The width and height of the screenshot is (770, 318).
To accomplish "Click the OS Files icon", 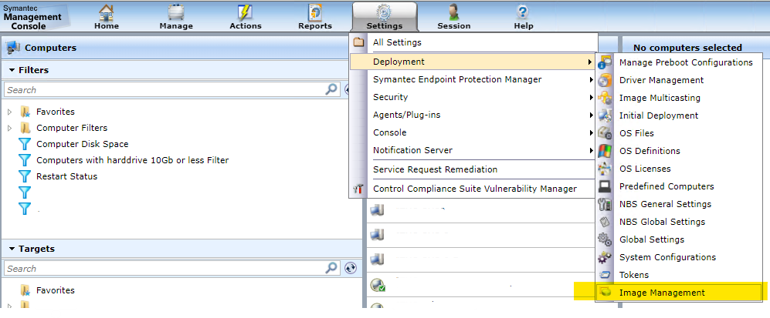I will coord(605,133).
